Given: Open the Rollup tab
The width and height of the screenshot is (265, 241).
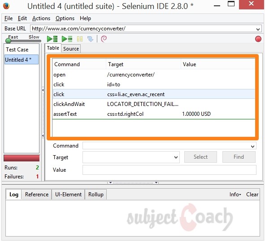Looking at the screenshot, I should 96,194.
